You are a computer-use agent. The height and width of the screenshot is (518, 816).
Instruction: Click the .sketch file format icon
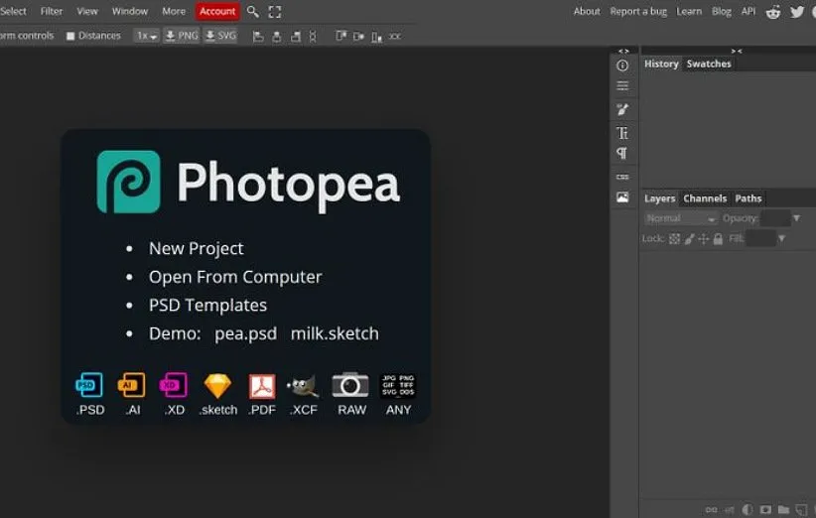217,386
